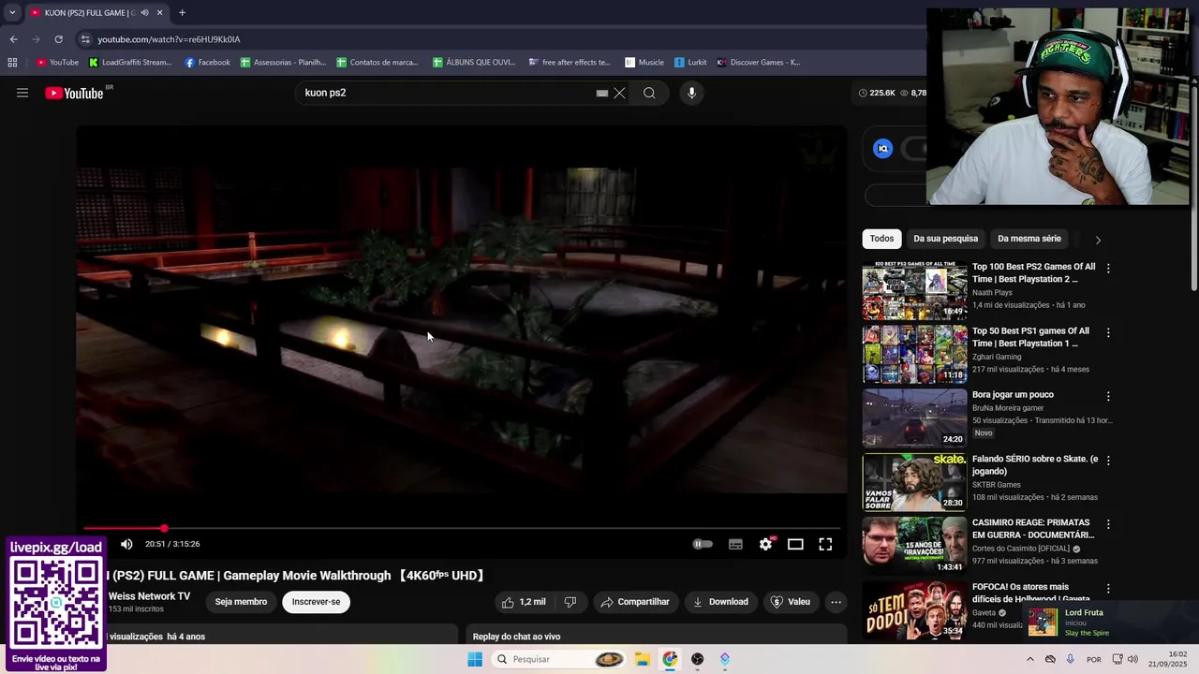Open the Chrome tab search dropdown

pos(12,12)
